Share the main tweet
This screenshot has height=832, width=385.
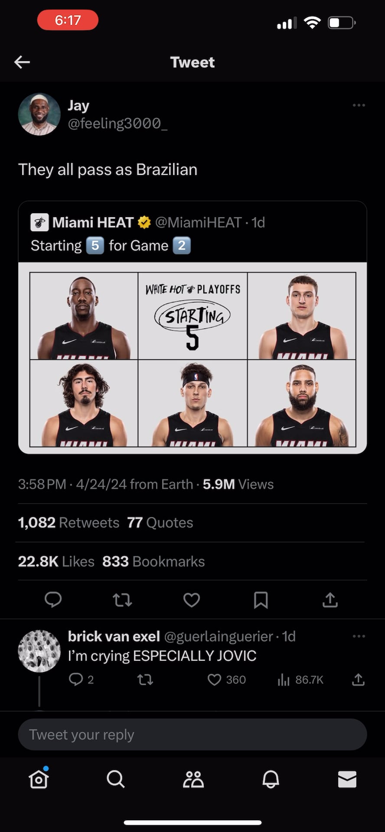tap(330, 600)
